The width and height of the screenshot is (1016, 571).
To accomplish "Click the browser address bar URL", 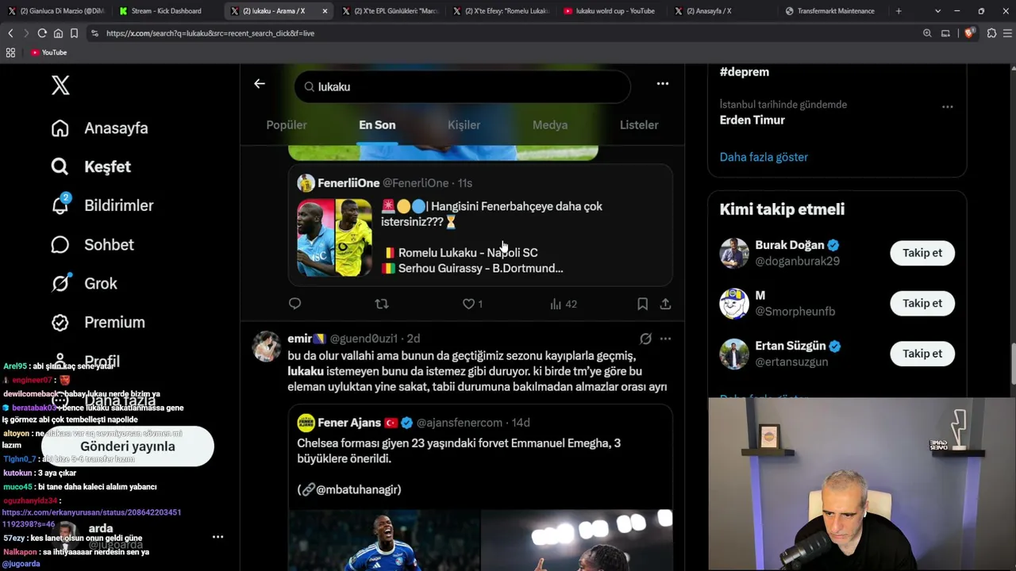I will tap(210, 33).
